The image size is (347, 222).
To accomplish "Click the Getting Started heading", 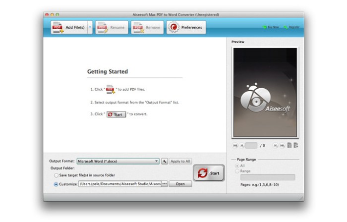I will pyautogui.click(x=108, y=72).
